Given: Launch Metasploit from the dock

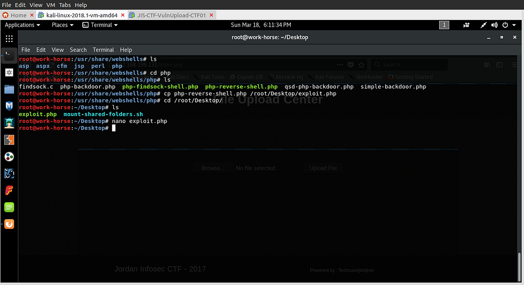Looking at the screenshot, I should [x=9, y=106].
